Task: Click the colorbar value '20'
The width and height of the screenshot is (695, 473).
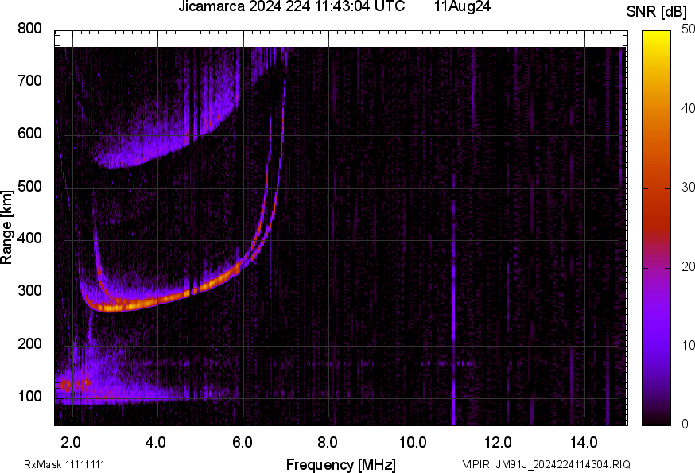Action: (688, 266)
